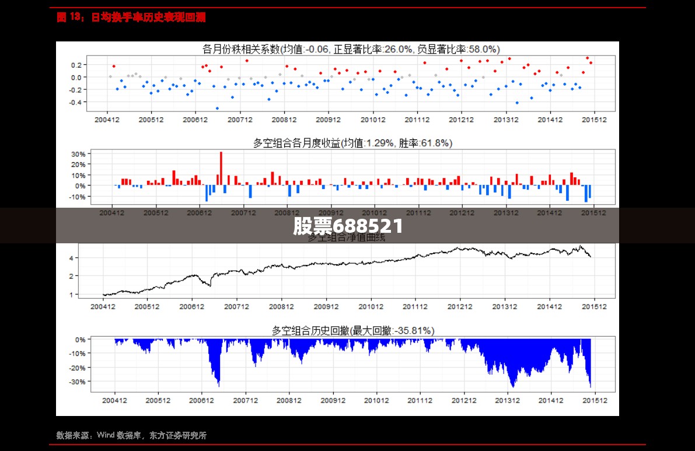Click the lowest blue dot in the correlation chart
695x451 pixels.
click(x=217, y=109)
